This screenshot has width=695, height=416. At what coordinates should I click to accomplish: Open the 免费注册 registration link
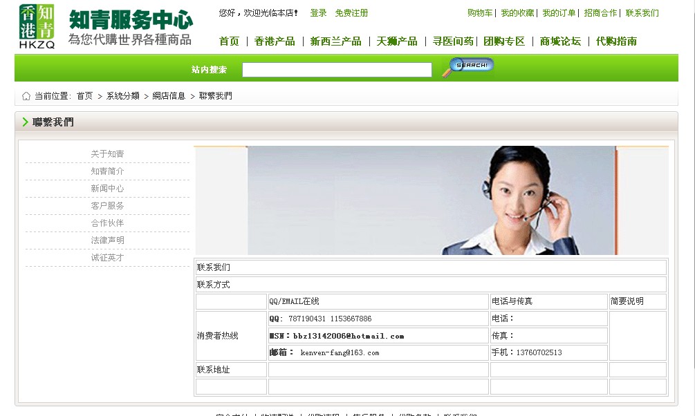(x=351, y=12)
